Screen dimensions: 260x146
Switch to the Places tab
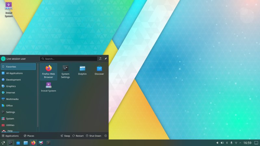(x=29, y=136)
